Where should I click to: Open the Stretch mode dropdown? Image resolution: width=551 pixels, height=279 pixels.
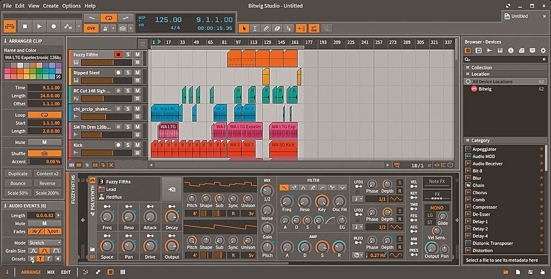coord(45,243)
